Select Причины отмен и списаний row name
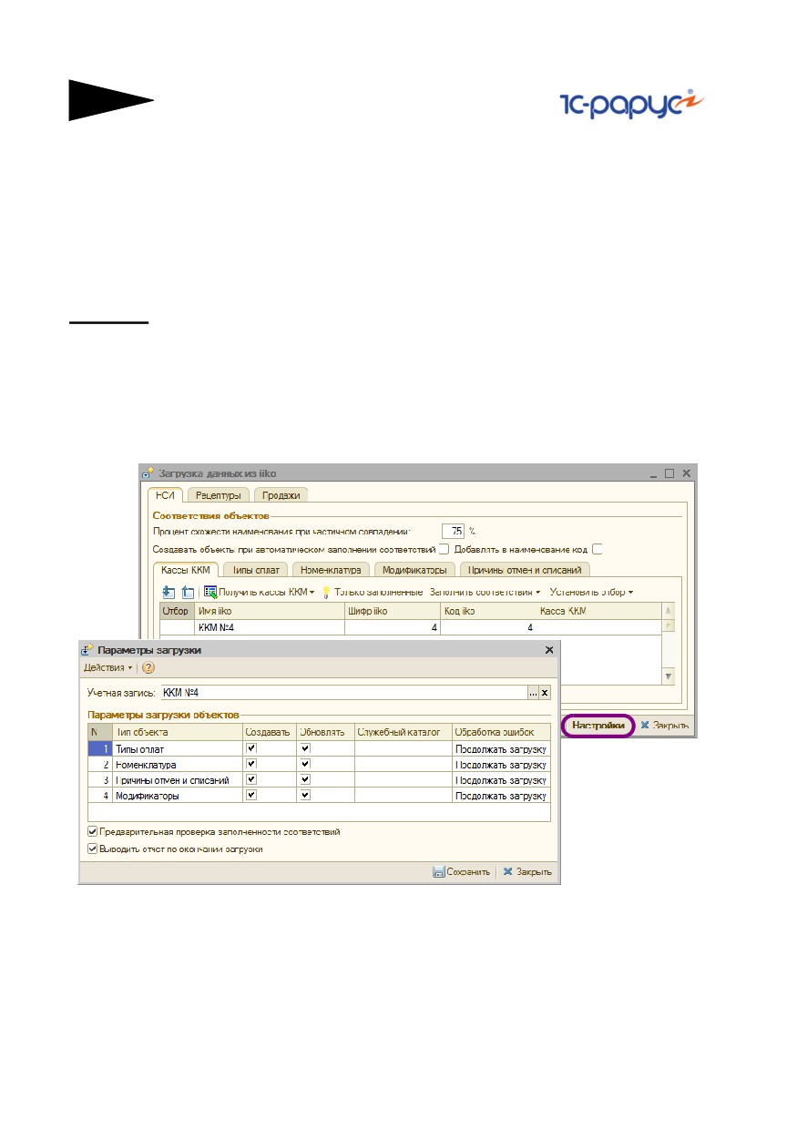 (178, 779)
